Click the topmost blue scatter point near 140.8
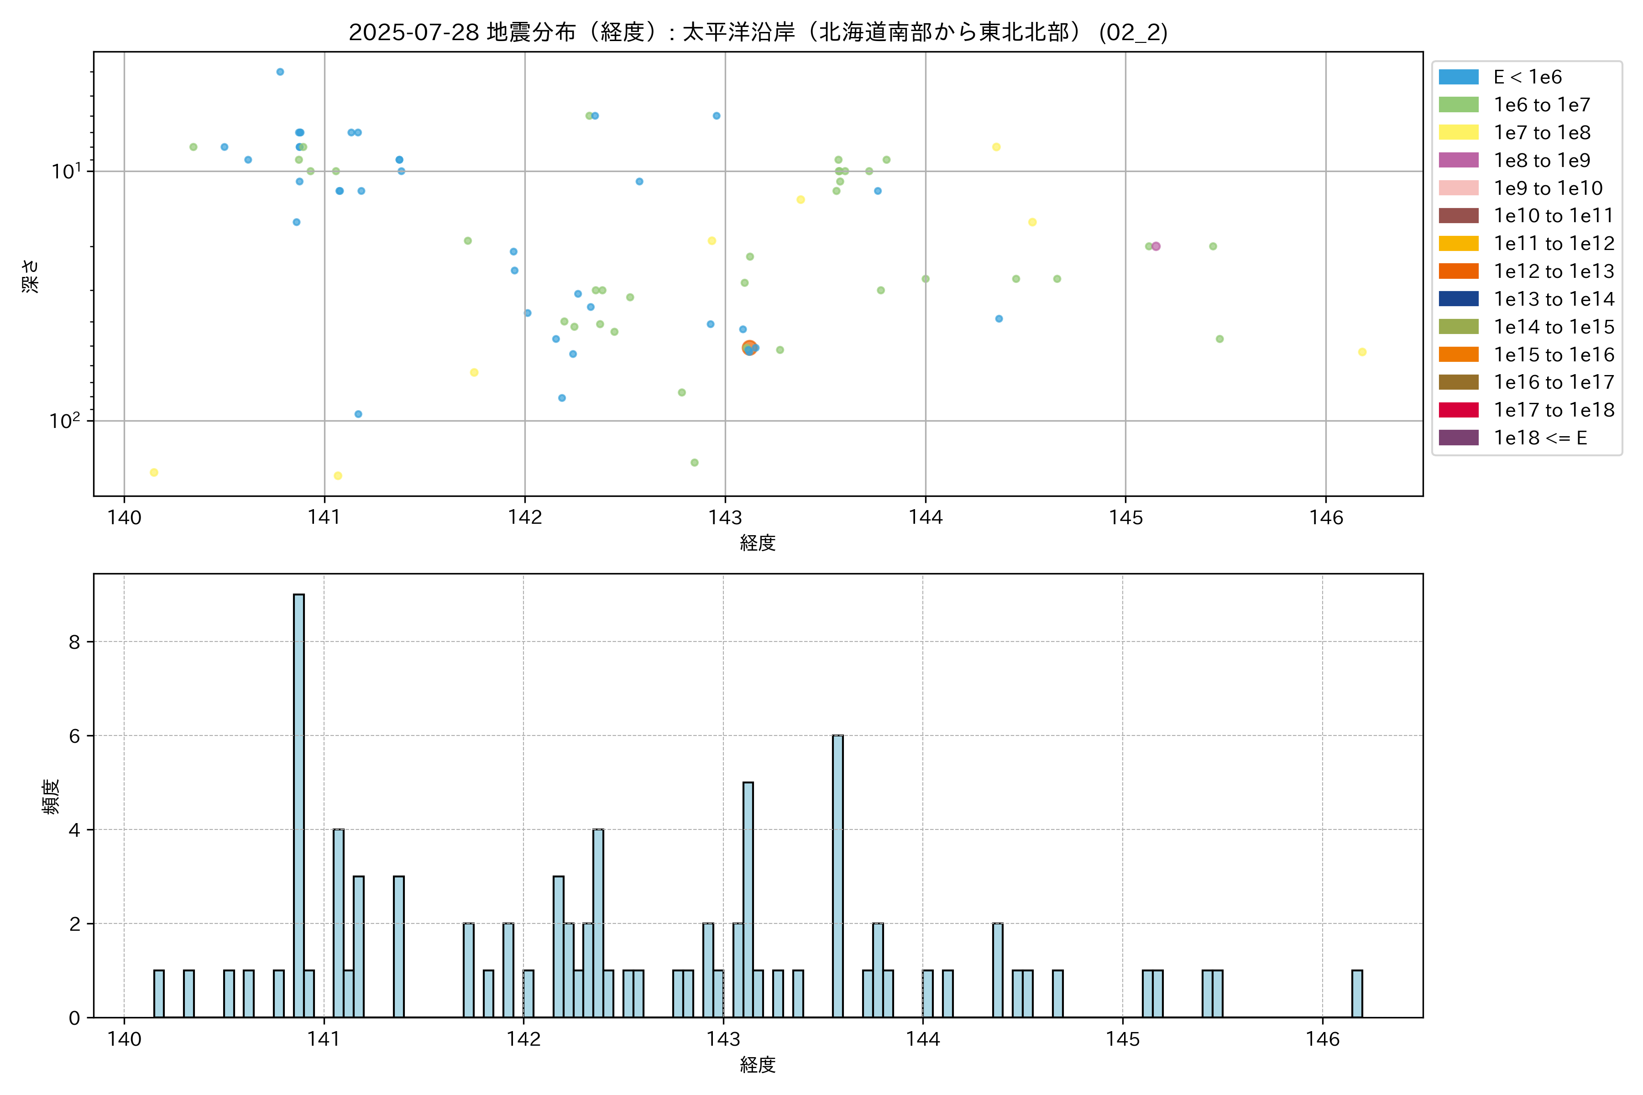1643x1095 pixels. [x=280, y=72]
